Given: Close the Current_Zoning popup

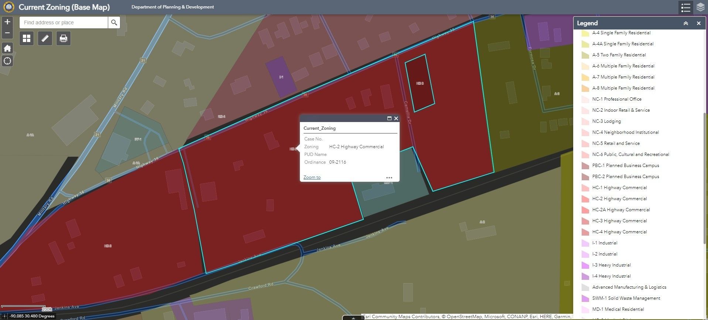Looking at the screenshot, I should pyautogui.click(x=396, y=118).
